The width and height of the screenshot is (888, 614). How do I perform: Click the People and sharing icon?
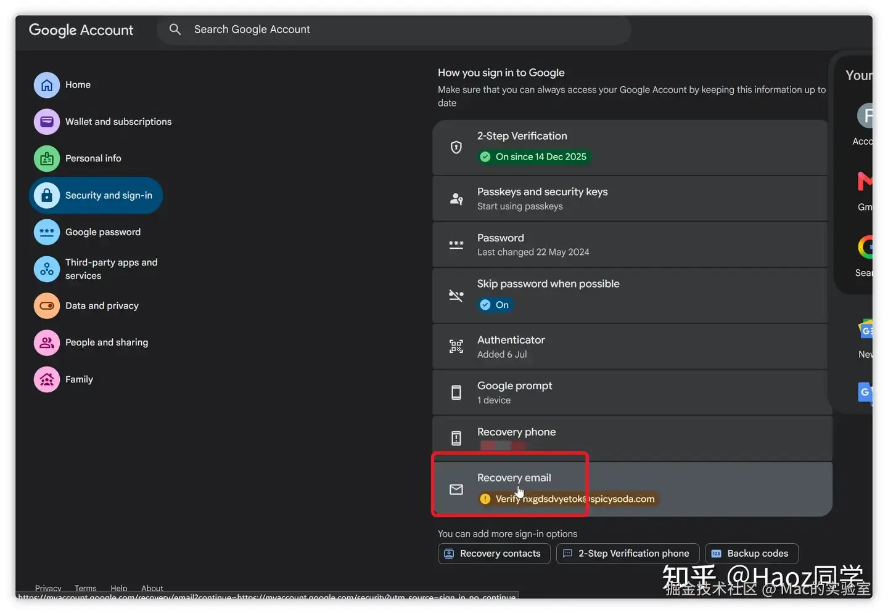pos(47,342)
